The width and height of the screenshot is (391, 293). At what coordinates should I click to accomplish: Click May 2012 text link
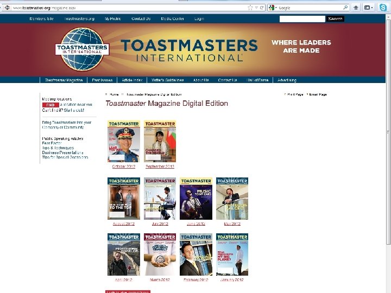pyautogui.click(x=232, y=224)
